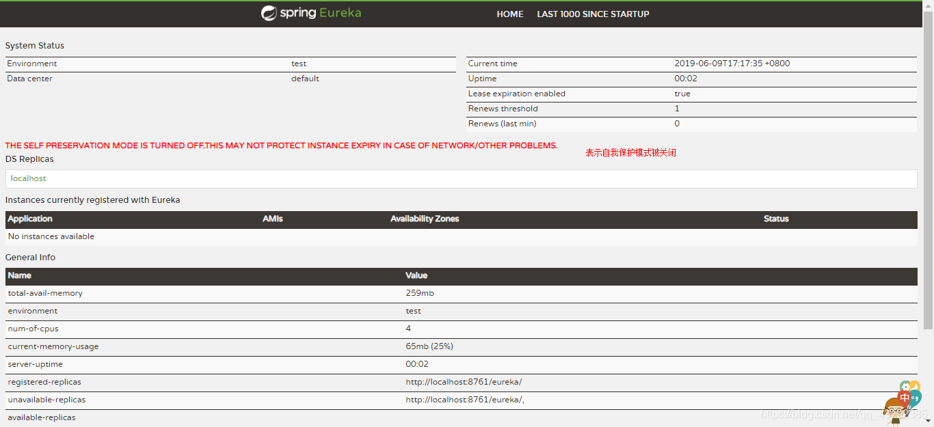Select the Lease expiration enabled label
Image resolution: width=934 pixels, height=427 pixels.
(x=517, y=94)
